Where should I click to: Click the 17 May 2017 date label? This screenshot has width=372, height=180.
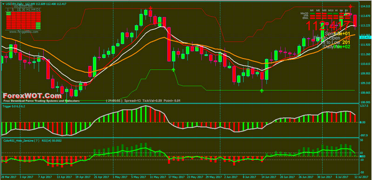tap(177, 177)
